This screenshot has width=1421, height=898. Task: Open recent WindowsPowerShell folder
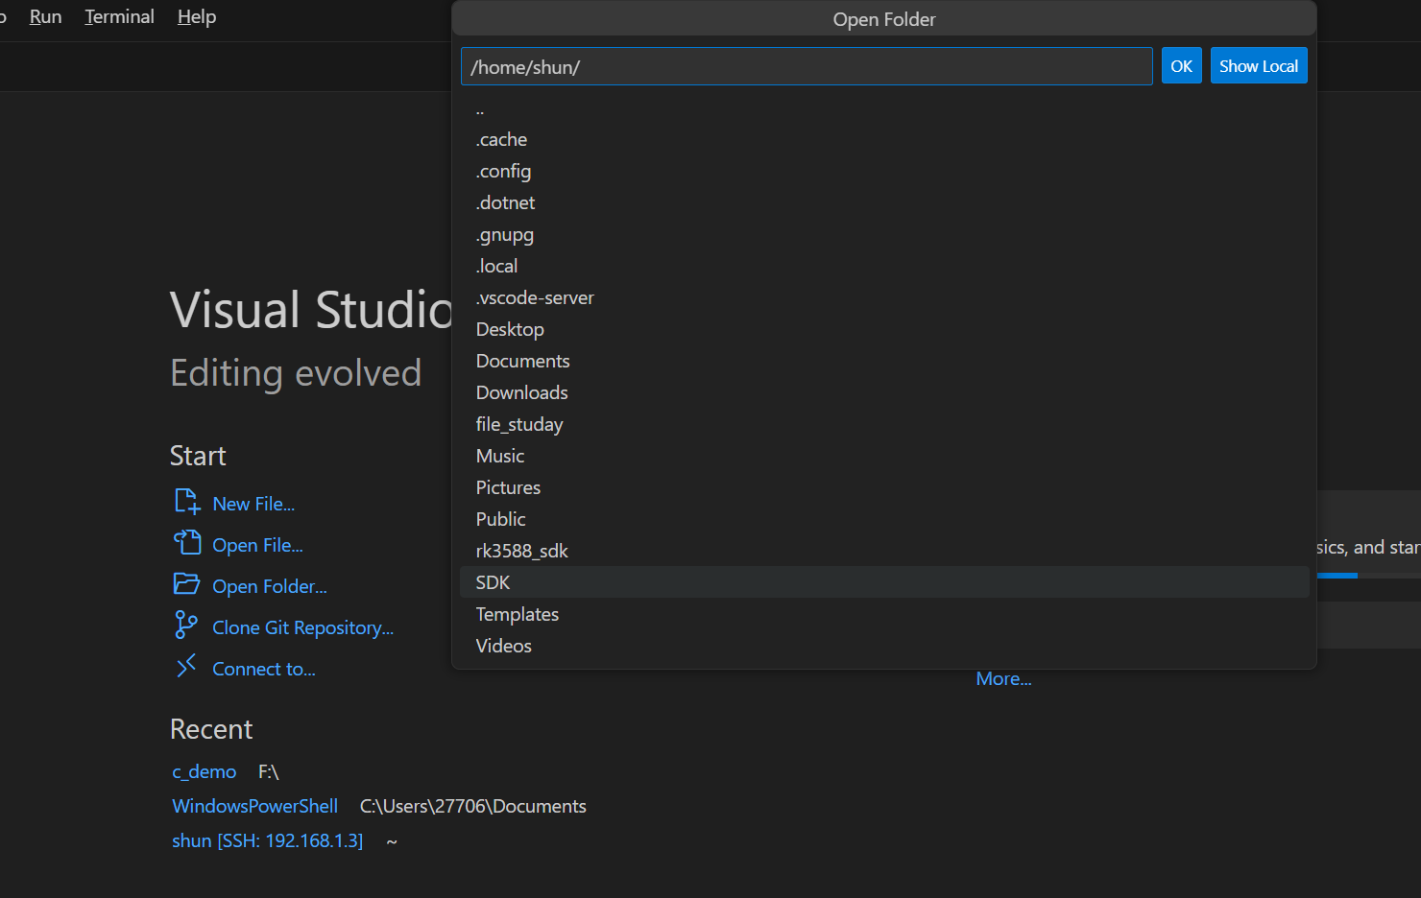point(254,806)
